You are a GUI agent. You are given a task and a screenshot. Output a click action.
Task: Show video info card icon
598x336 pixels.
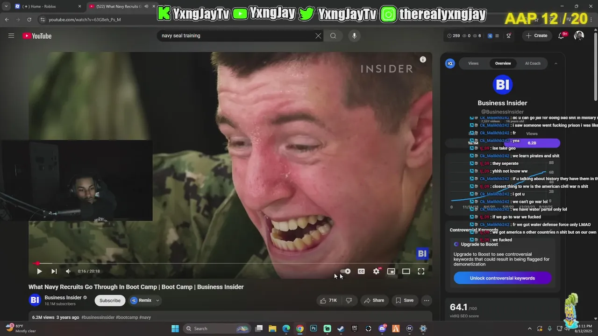pyautogui.click(x=423, y=59)
